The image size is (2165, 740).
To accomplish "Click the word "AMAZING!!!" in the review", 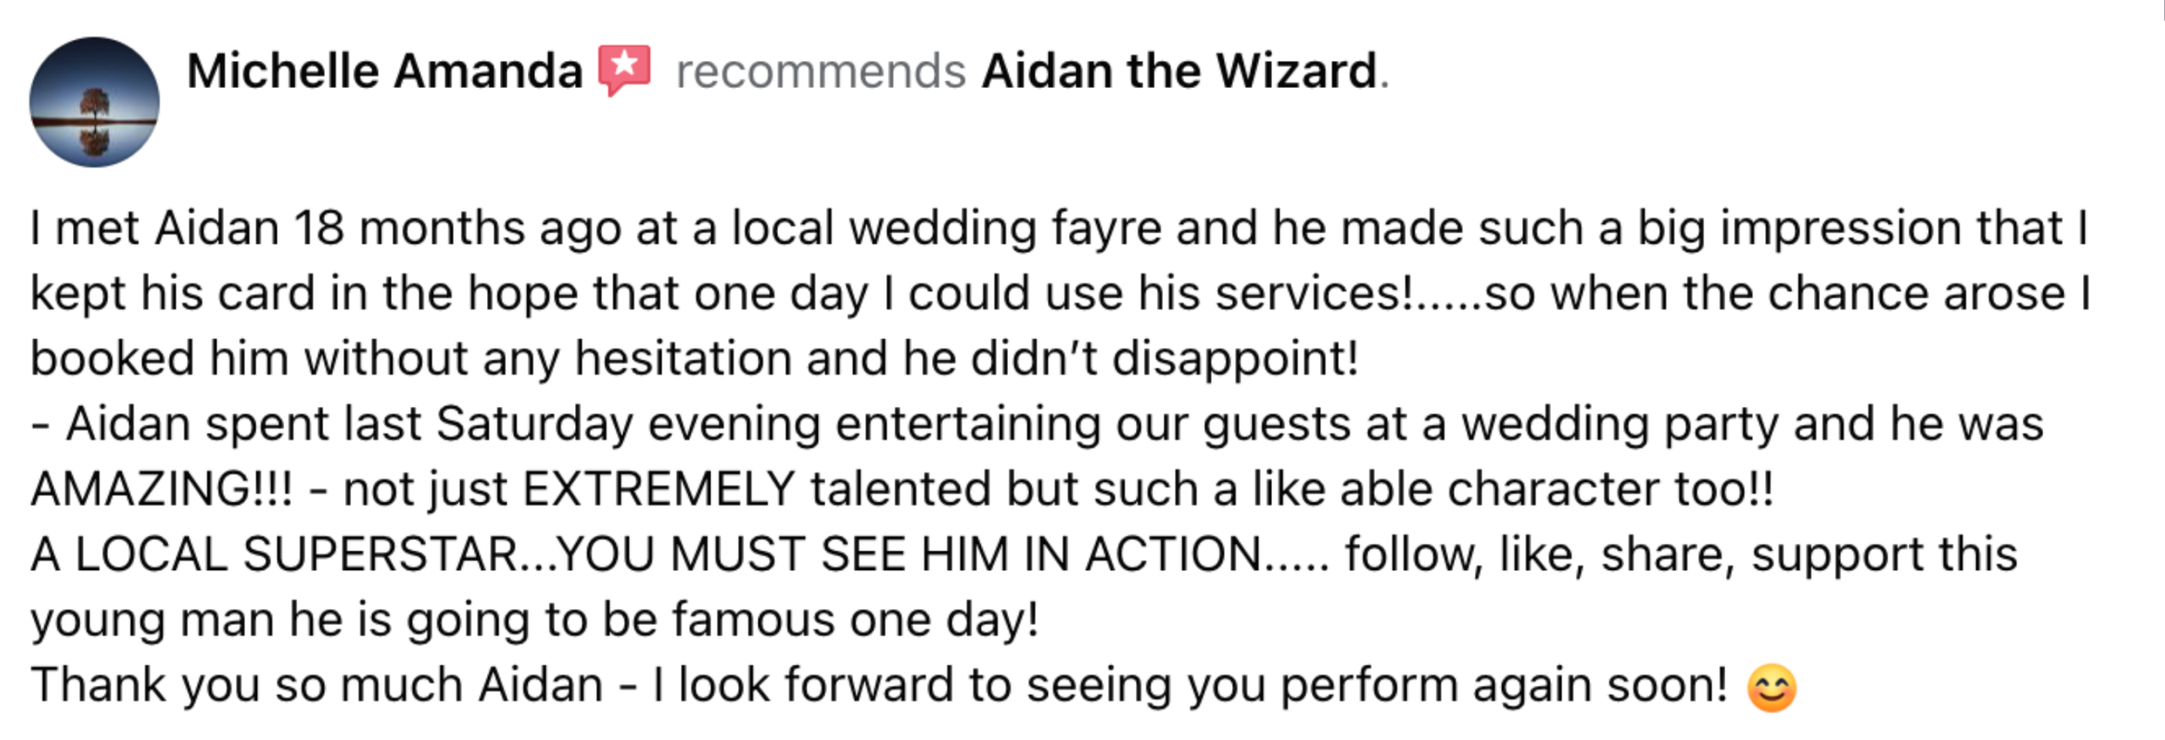I will (162, 490).
